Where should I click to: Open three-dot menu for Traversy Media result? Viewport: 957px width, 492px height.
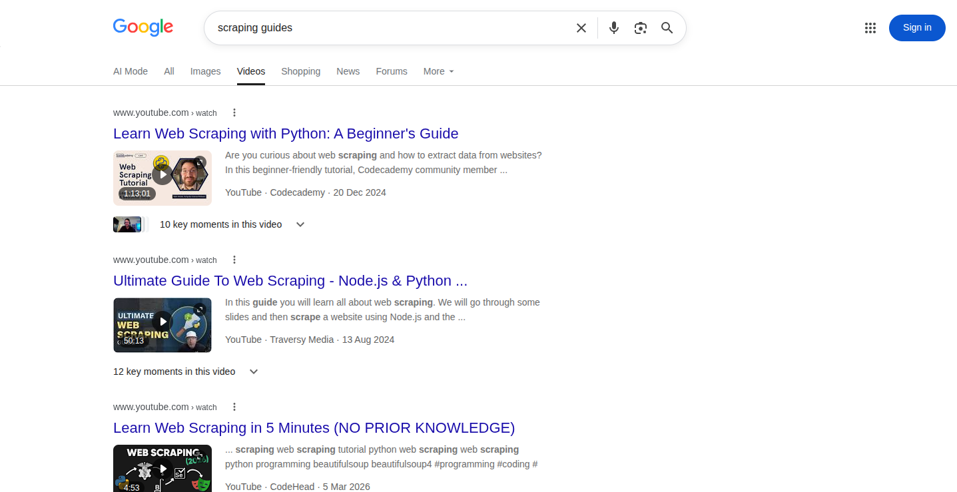click(x=234, y=260)
